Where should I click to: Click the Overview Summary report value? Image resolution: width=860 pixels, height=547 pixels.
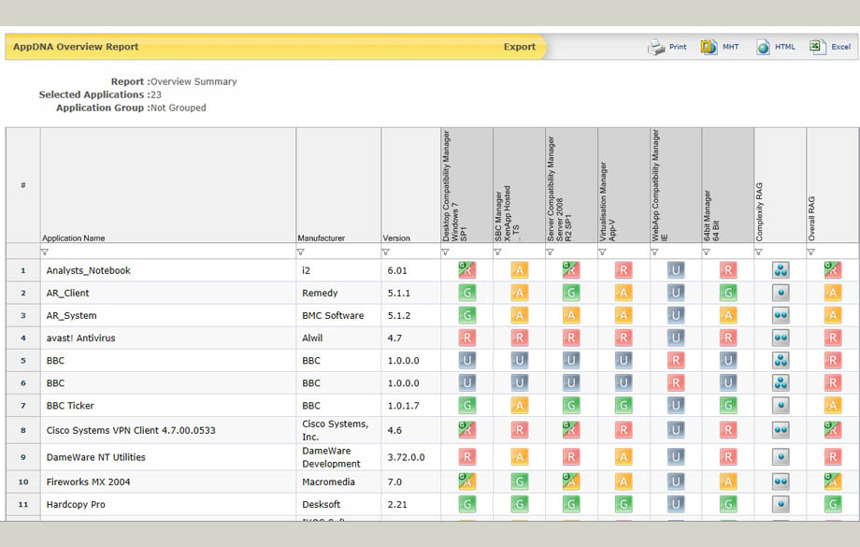193,81
